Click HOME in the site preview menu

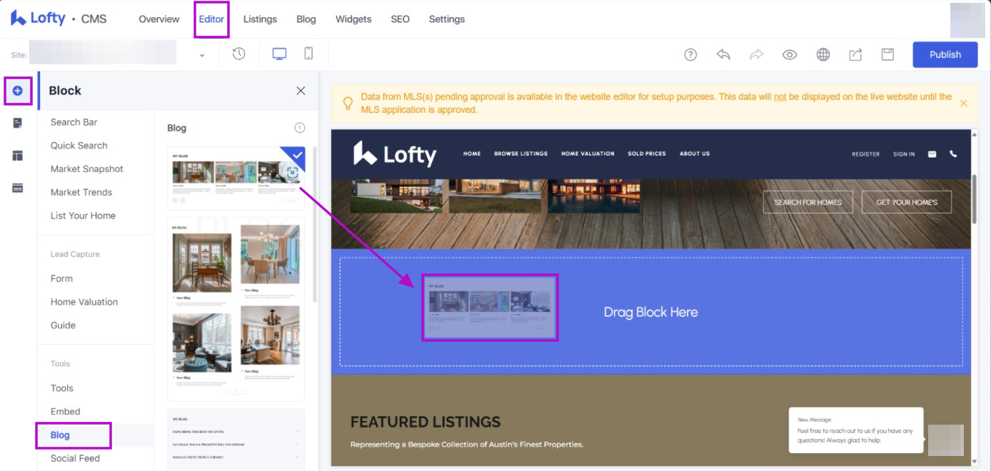(x=472, y=153)
